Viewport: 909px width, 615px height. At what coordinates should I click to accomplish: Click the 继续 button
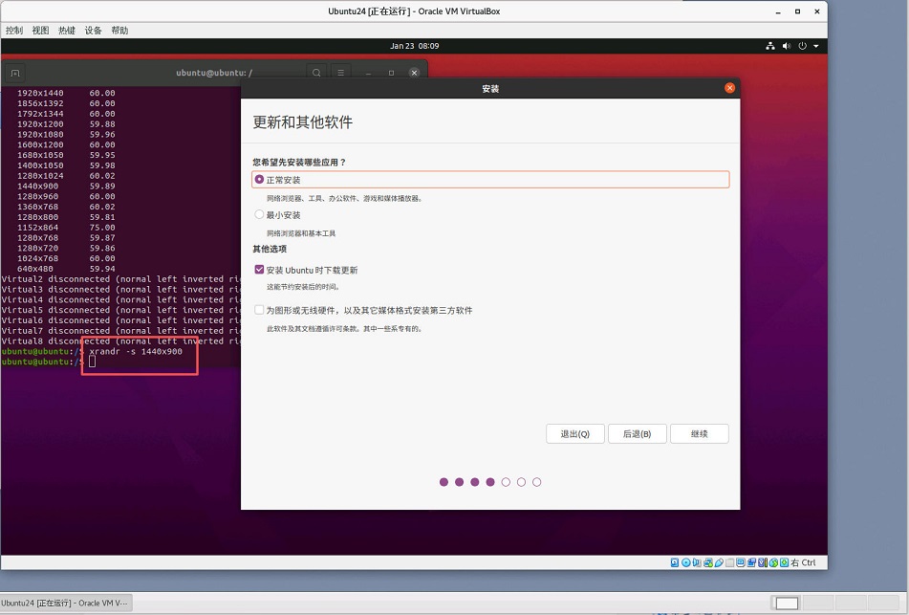click(x=701, y=433)
